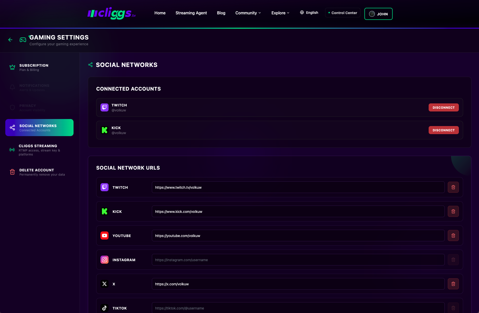479x313 pixels.
Task: Open the English language selector
Action: point(309,13)
